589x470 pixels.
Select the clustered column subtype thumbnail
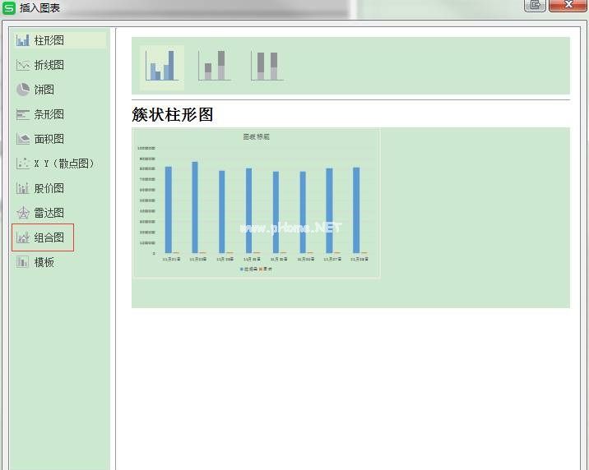[161, 66]
